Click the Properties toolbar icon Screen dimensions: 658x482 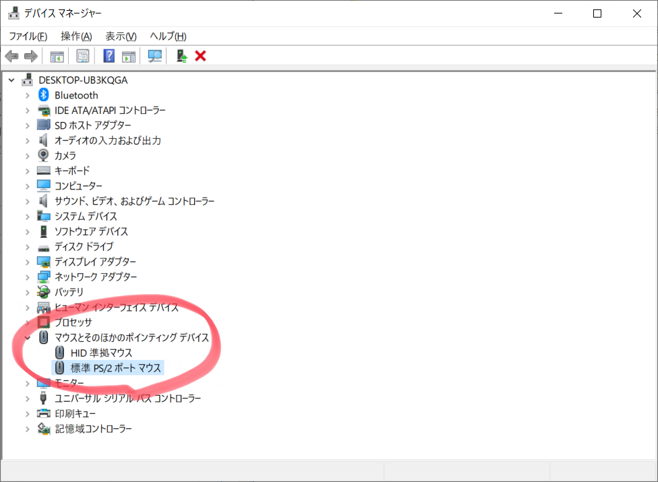83,56
